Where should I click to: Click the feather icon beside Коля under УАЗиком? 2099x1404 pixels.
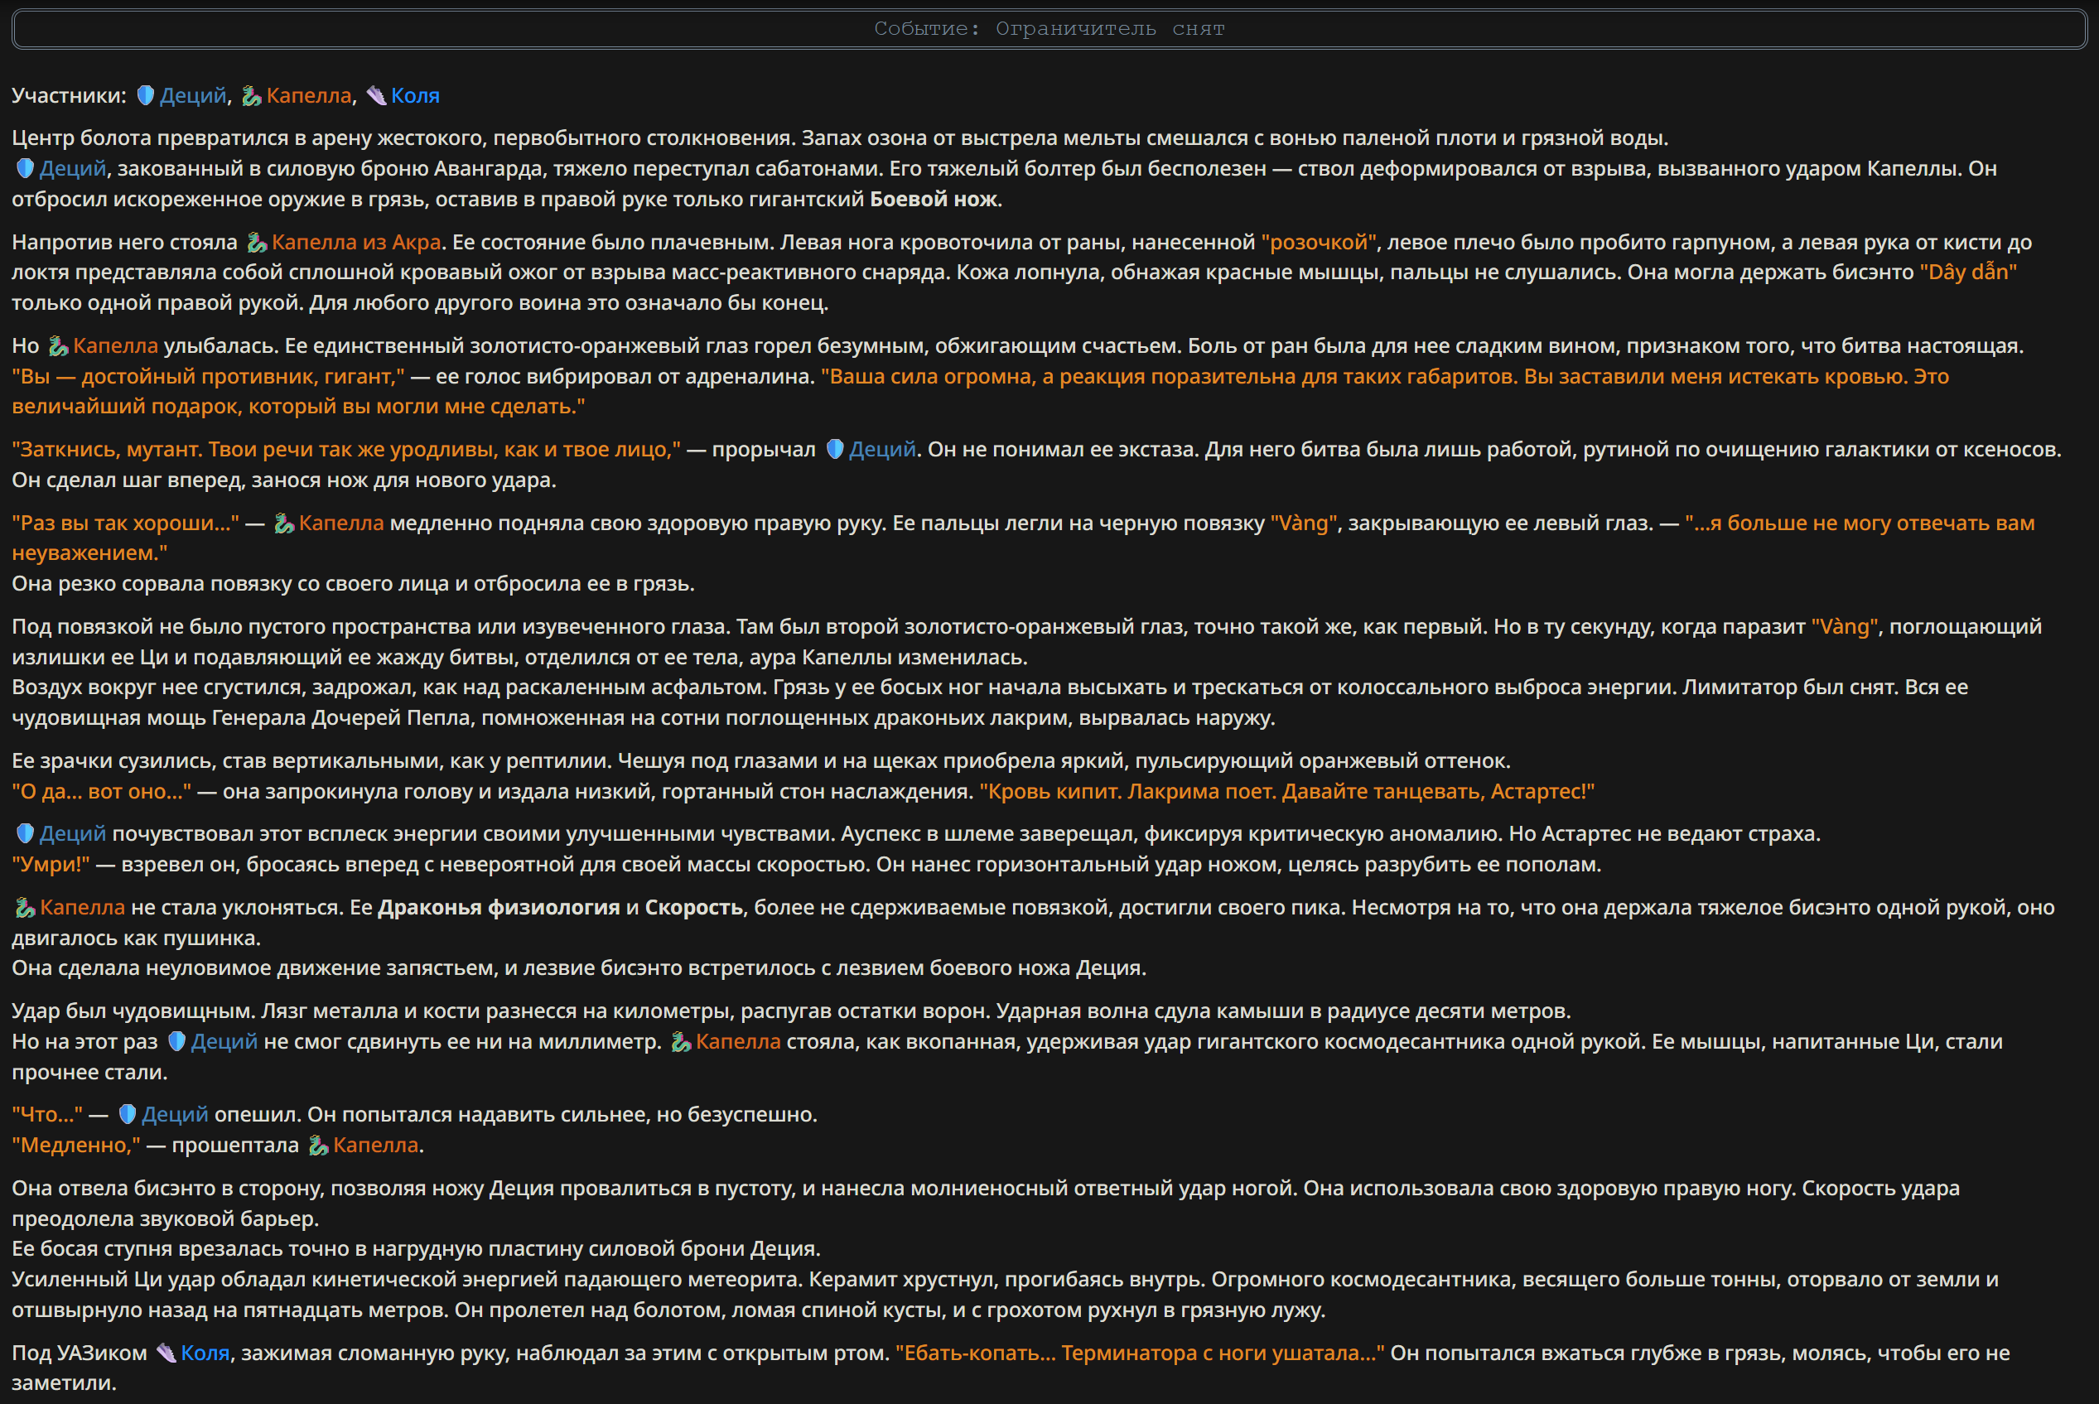click(x=166, y=1353)
